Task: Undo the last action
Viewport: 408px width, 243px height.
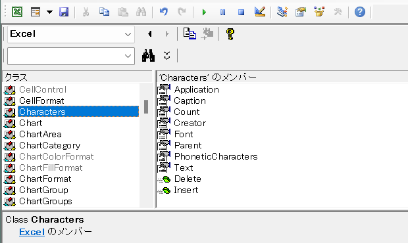Action: [x=164, y=12]
